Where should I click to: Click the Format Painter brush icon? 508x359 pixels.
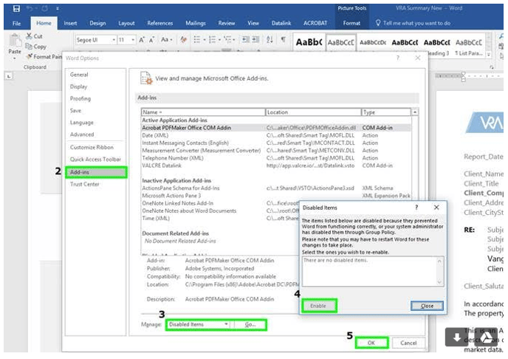pyautogui.click(x=30, y=56)
